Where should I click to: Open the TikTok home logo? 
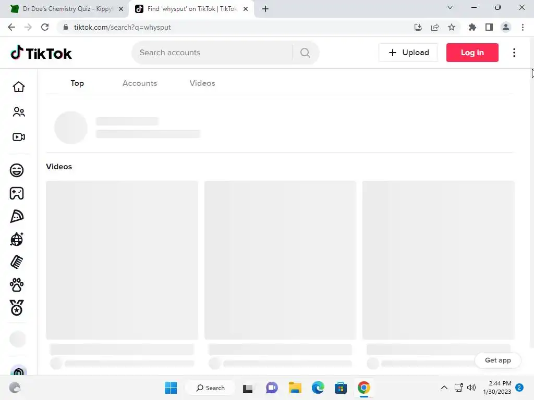coord(41,53)
